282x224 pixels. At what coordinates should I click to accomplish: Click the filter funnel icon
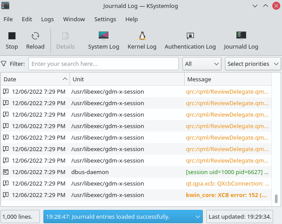coord(4,64)
